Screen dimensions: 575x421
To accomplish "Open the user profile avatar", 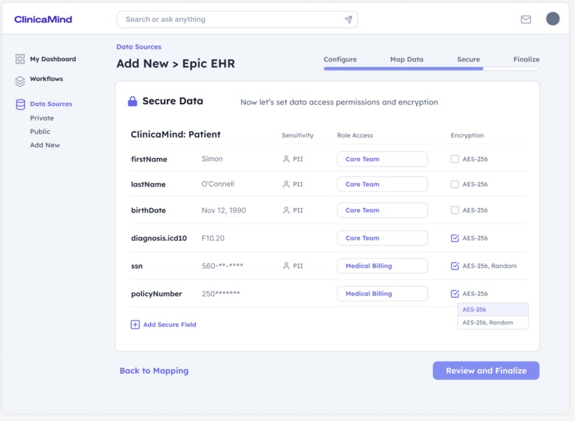I will tap(553, 18).
